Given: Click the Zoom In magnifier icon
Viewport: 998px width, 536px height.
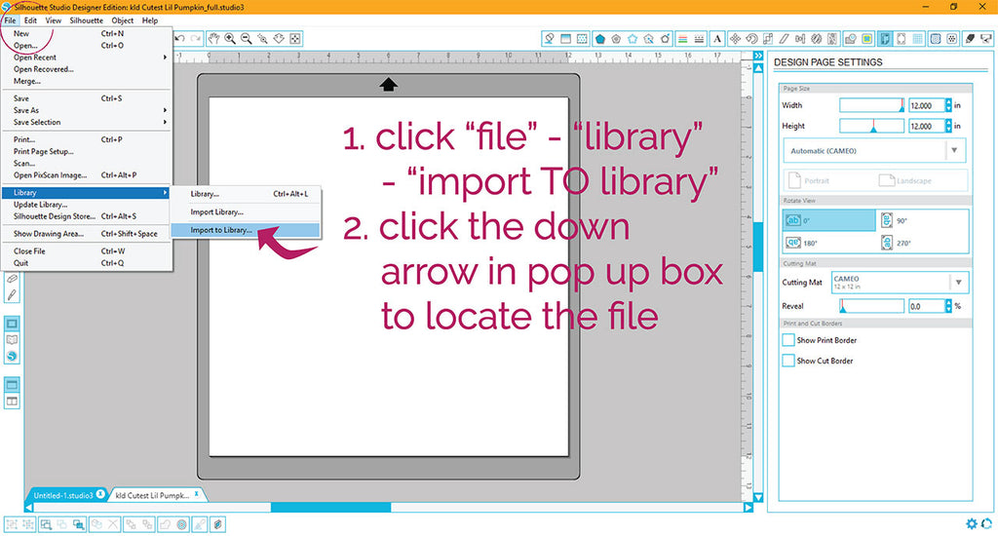Looking at the screenshot, I should 230,39.
